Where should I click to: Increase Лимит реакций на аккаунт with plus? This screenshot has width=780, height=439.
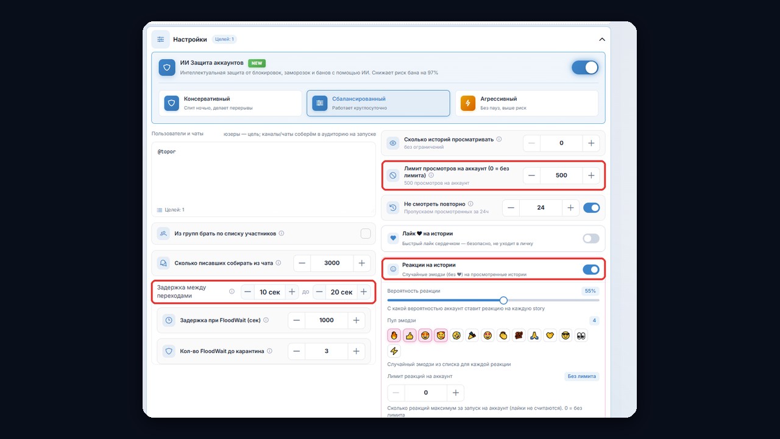[x=455, y=393]
